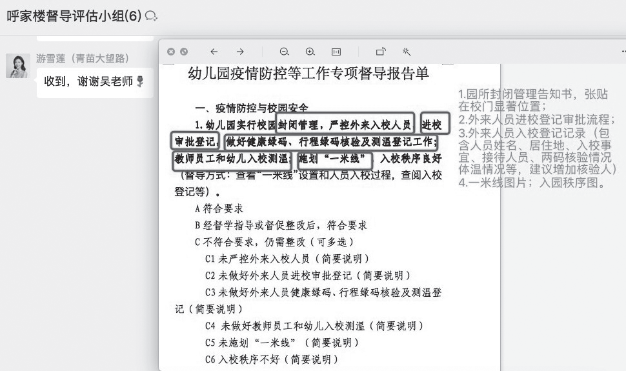Click note 2.外来人员进校登记审批流程

point(536,119)
